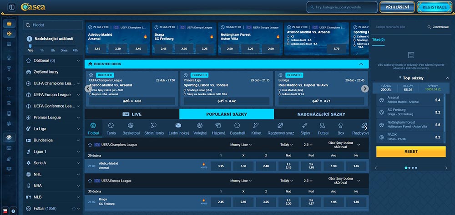This screenshot has width=455, height=215.
Task: Open the language flag icon at bottom left
Action: 5,210
